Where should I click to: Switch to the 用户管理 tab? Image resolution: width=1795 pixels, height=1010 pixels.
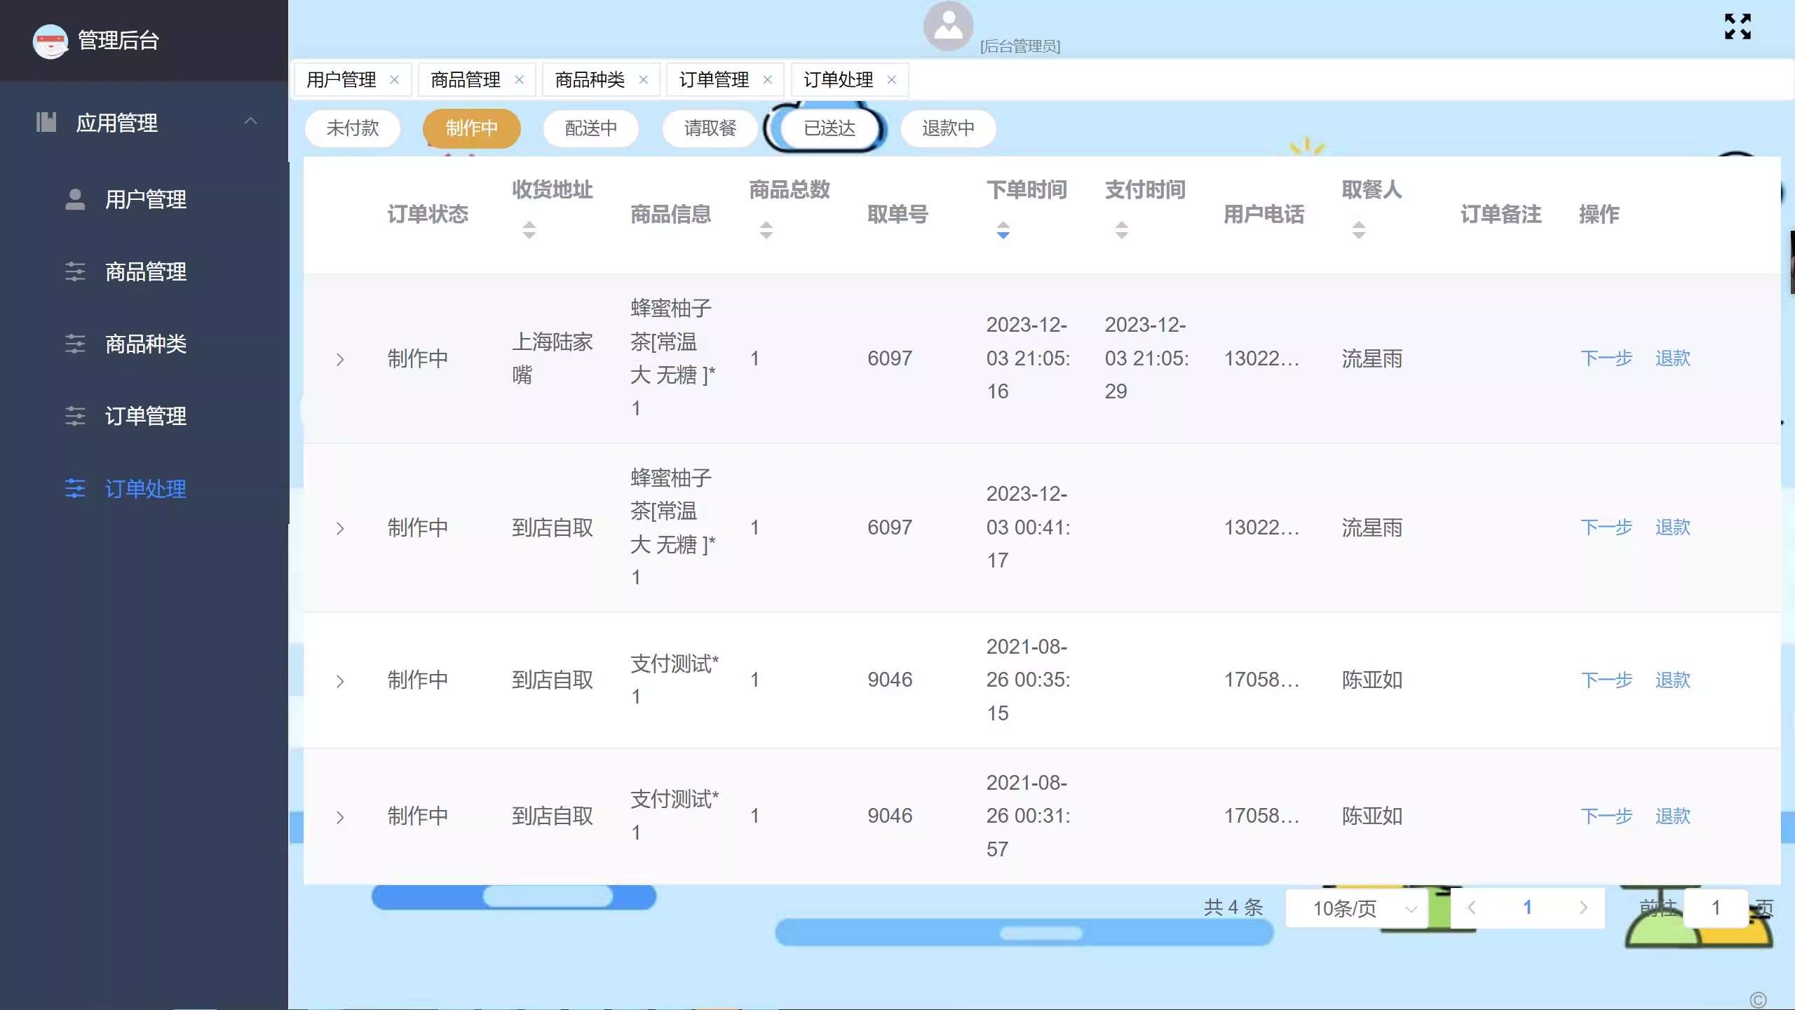(341, 80)
